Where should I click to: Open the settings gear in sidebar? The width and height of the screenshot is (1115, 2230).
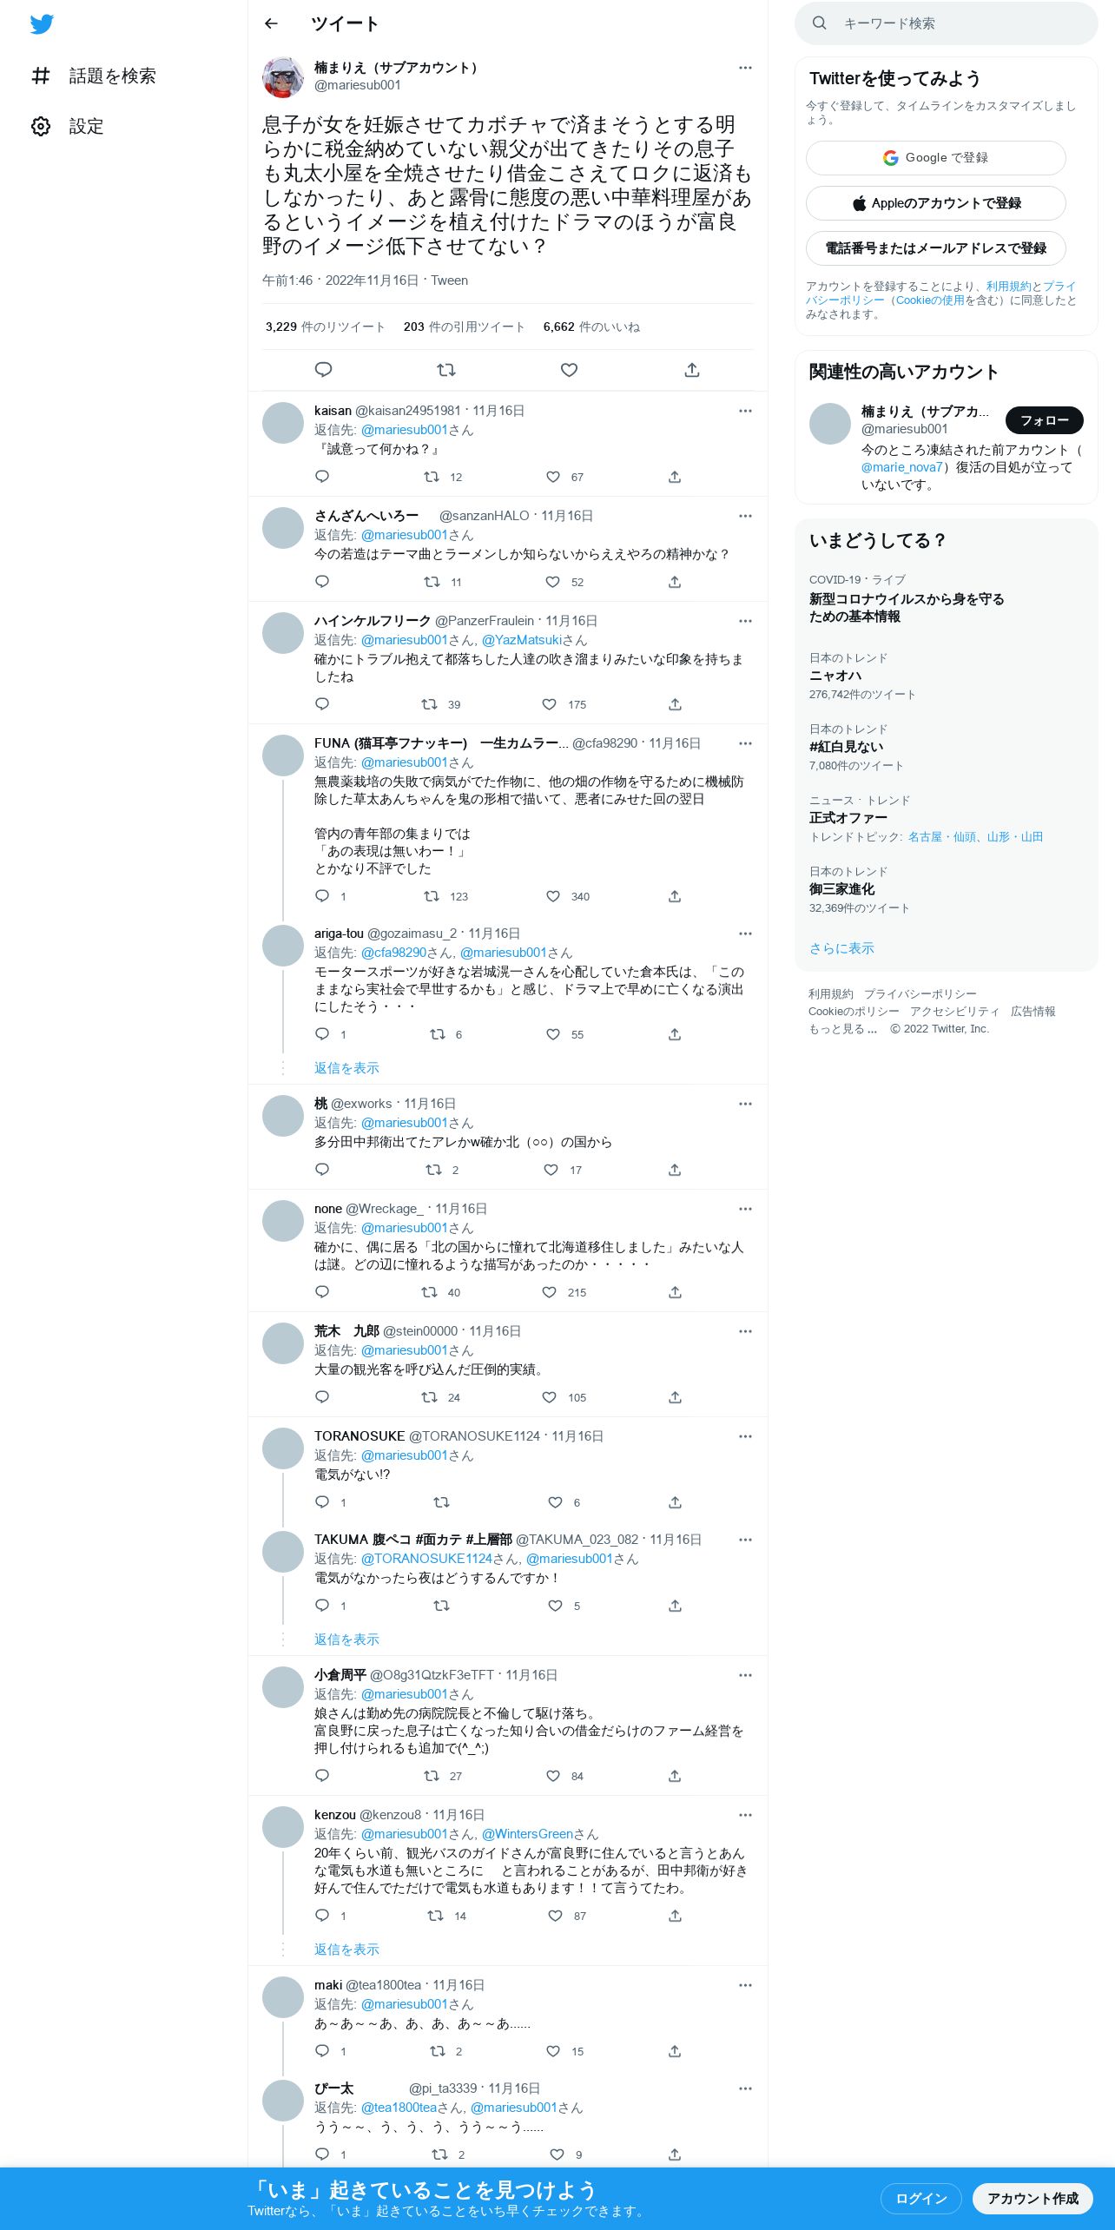[x=41, y=126]
